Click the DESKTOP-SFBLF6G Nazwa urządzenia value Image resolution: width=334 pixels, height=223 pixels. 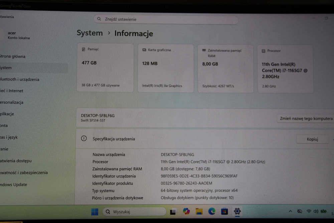tap(177, 154)
